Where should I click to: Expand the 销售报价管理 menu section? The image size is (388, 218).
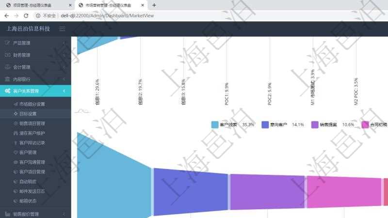click(x=35, y=214)
